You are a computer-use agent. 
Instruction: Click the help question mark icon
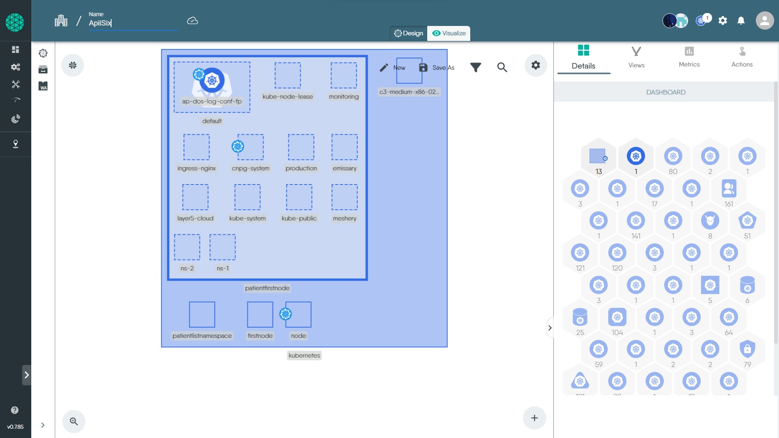click(15, 410)
